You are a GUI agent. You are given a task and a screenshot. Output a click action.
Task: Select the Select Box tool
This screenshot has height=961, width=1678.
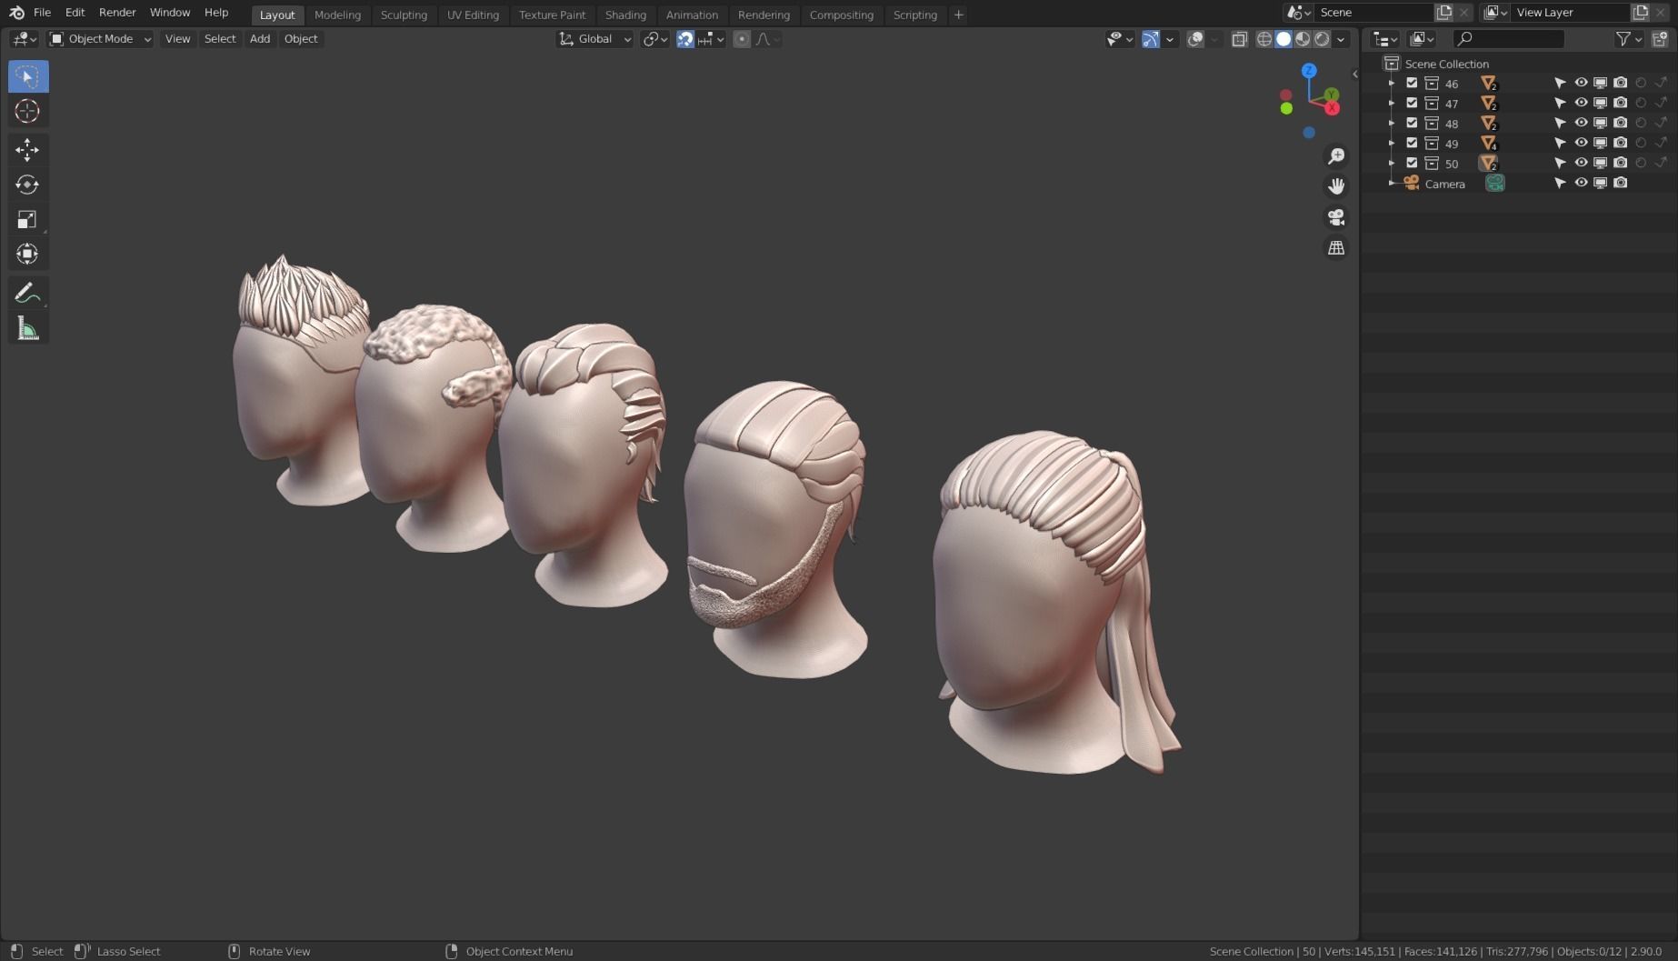point(28,76)
